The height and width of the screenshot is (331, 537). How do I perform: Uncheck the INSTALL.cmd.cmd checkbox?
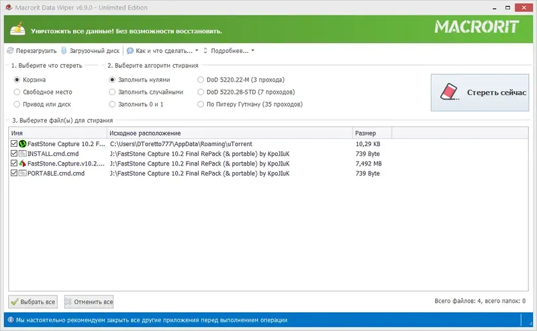[14, 153]
